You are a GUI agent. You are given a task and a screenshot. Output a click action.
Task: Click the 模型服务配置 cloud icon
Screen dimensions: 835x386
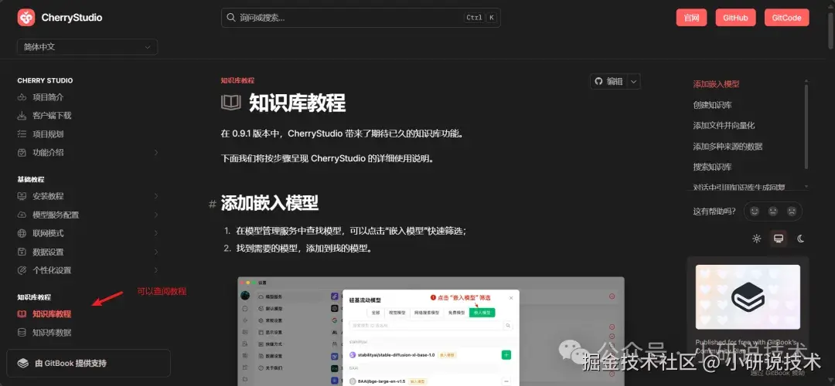coord(22,215)
